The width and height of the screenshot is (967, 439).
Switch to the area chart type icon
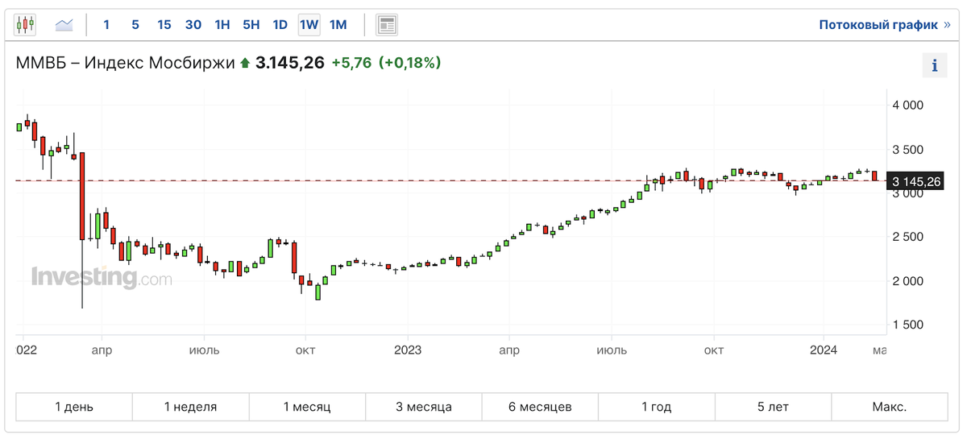(x=64, y=25)
